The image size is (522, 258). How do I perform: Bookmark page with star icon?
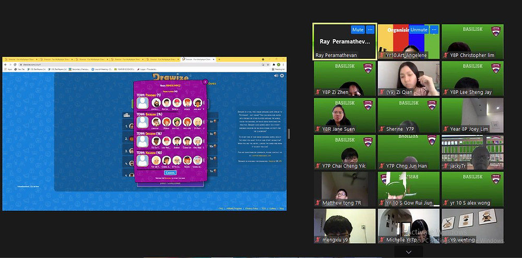pyautogui.click(x=268, y=65)
